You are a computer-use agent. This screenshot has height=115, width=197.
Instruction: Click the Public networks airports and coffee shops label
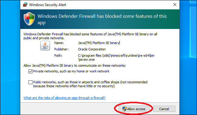coord(90,84)
